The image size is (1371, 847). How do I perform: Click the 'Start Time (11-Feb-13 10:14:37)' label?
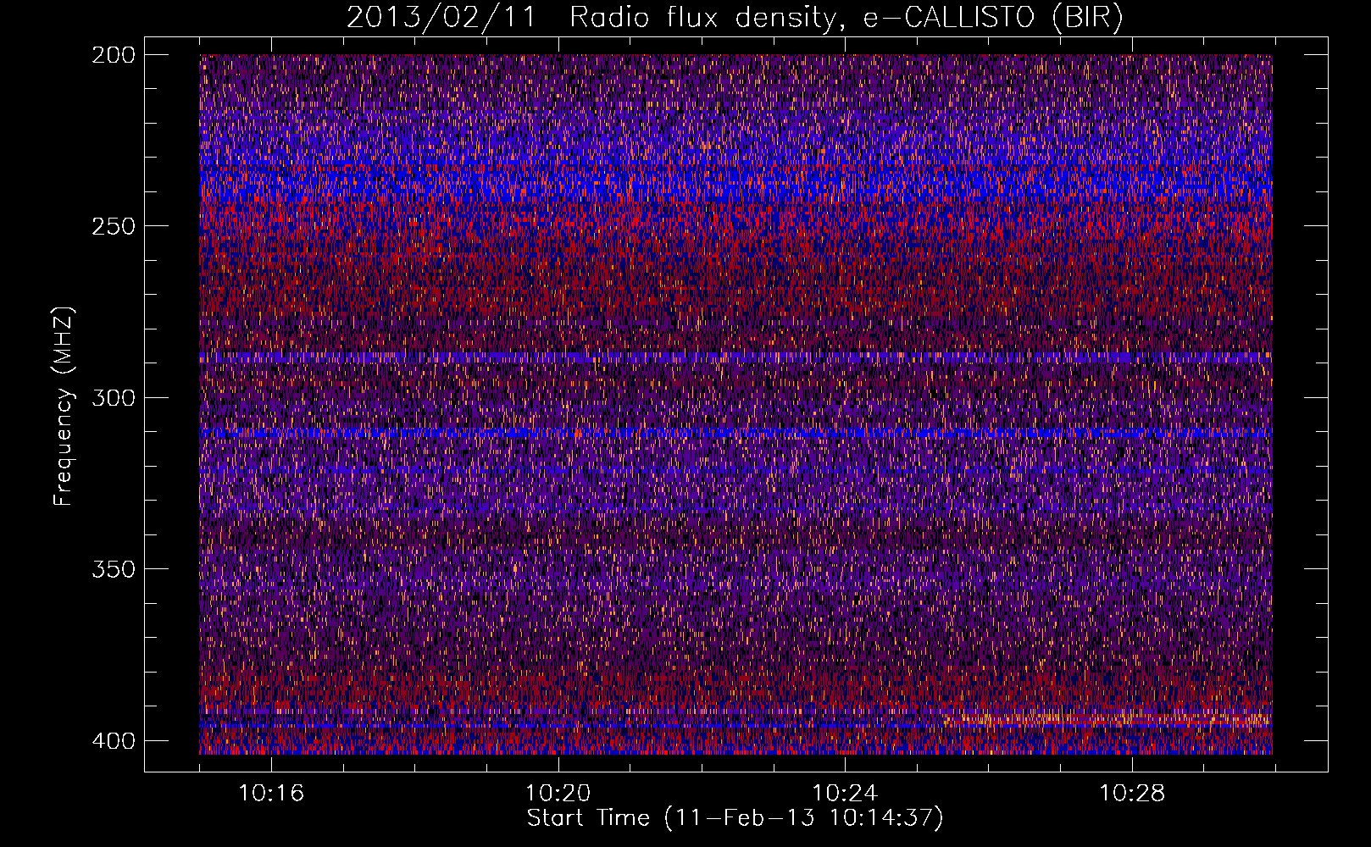coord(735,818)
